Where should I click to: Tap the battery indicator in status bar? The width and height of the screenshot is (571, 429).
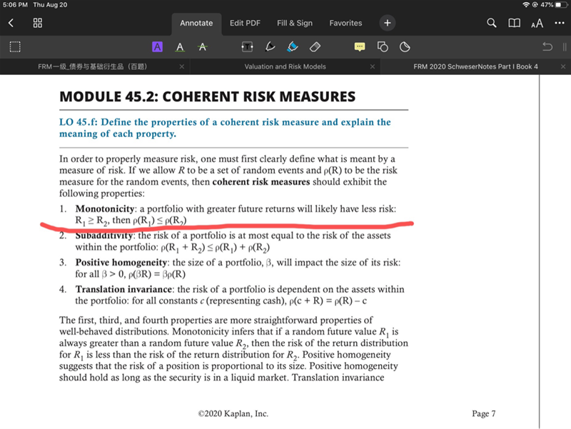coord(561,5)
